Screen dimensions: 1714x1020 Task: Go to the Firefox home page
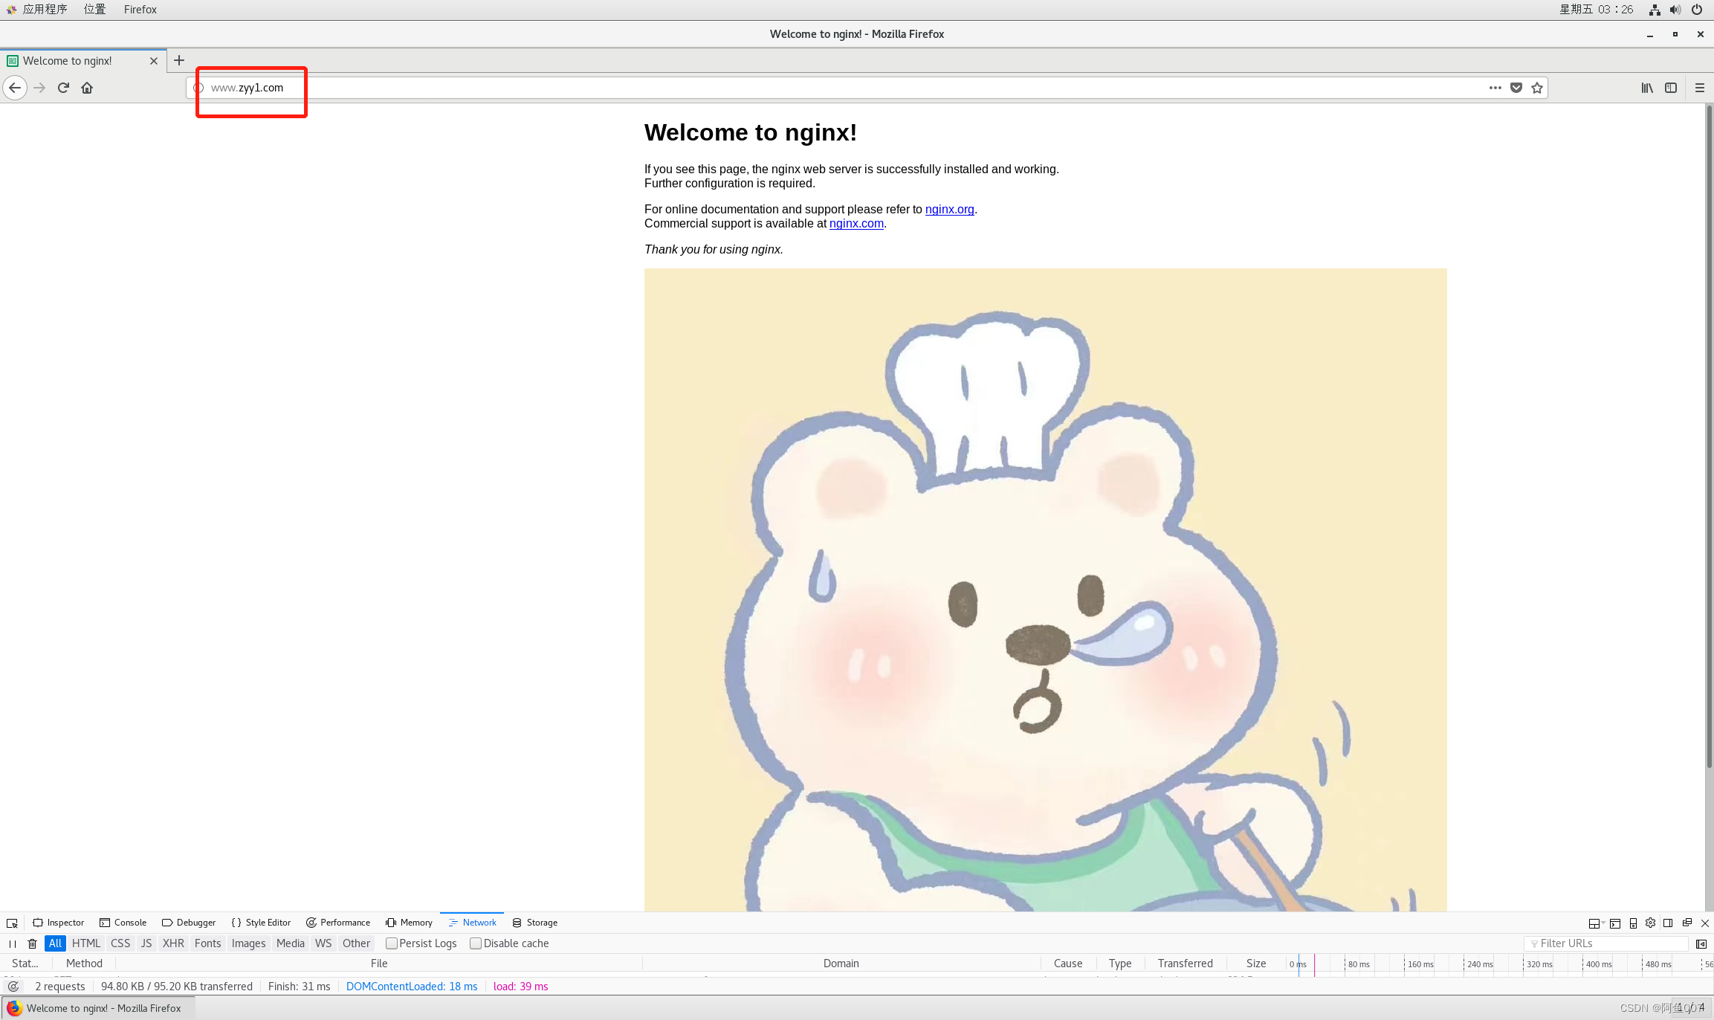(87, 88)
